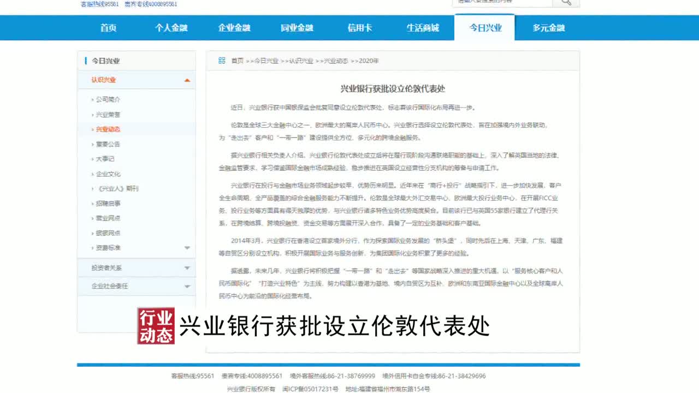699x393 pixels.
Task: Switch to the 信用卡 tab
Action: [x=360, y=28]
